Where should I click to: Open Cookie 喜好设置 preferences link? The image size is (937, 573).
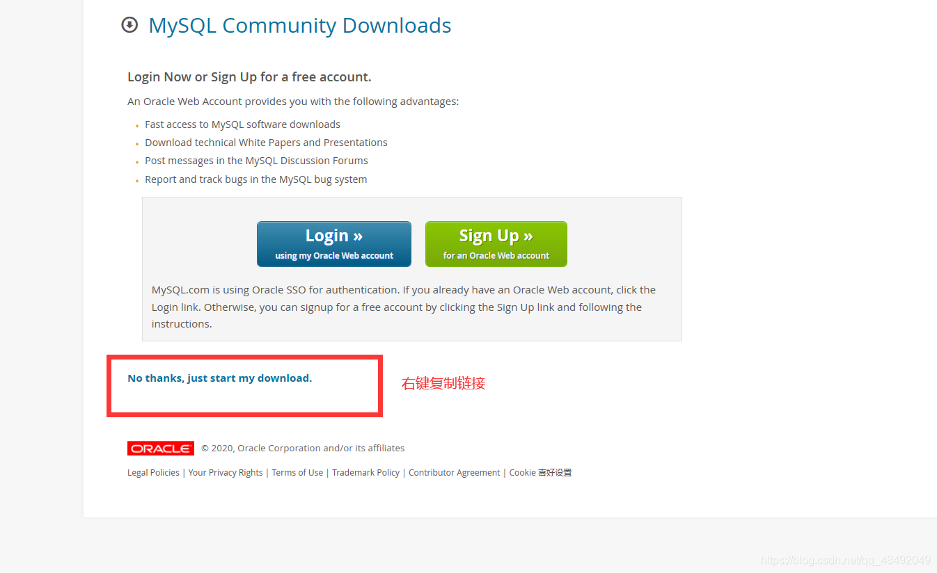(x=540, y=473)
